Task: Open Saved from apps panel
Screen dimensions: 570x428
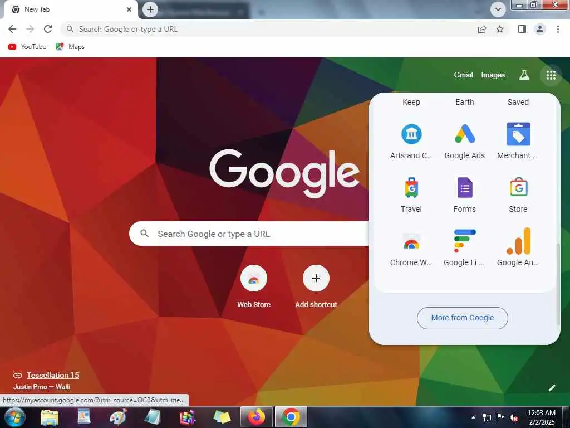Action: click(x=518, y=102)
